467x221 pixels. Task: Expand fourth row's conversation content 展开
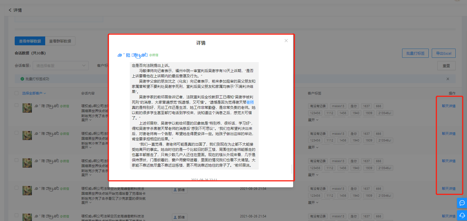point(86,203)
